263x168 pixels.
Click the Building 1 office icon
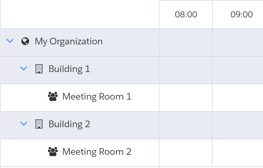(39, 69)
